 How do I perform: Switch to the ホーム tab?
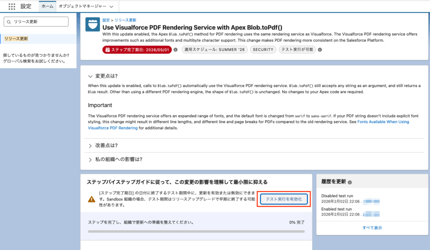pos(47,7)
